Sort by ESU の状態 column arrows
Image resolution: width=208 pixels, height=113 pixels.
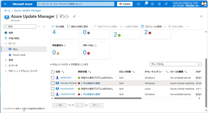[x=134, y=72]
